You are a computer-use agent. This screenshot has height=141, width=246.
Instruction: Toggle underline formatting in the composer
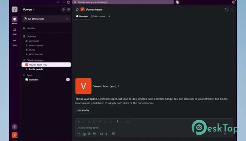click(x=89, y=122)
